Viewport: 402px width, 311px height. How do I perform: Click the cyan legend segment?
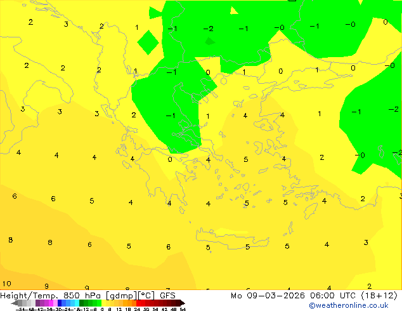point(77,303)
